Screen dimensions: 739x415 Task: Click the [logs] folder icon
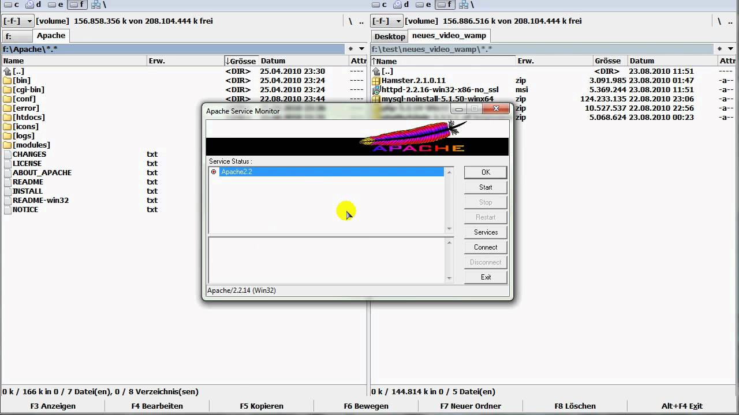pyautogui.click(x=8, y=136)
